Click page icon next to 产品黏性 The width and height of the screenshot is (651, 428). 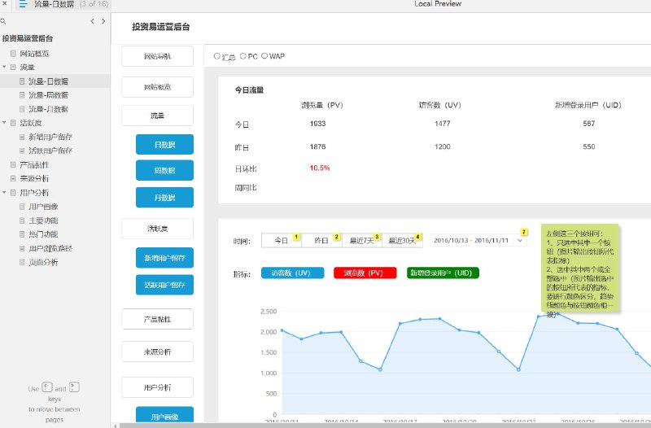point(13,165)
